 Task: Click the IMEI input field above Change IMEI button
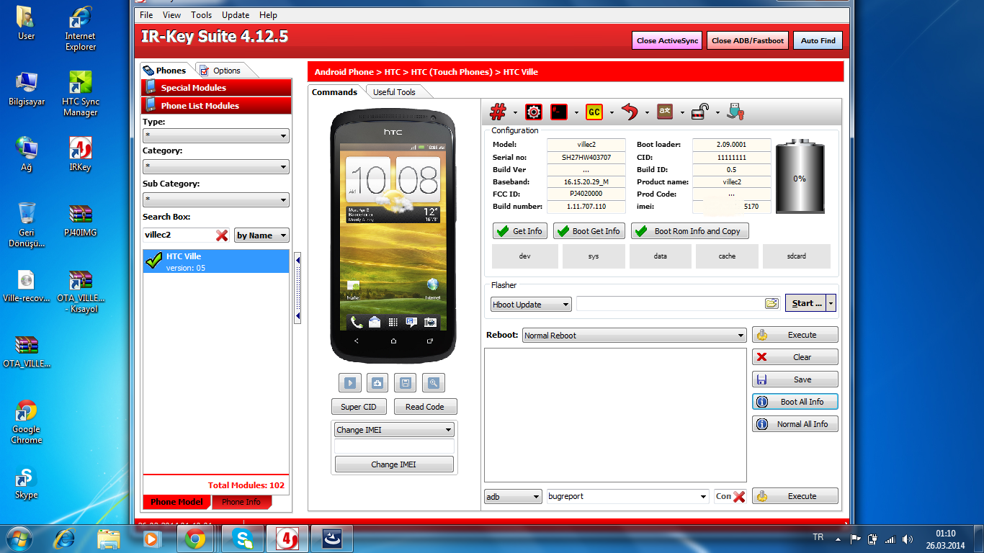pyautogui.click(x=394, y=447)
